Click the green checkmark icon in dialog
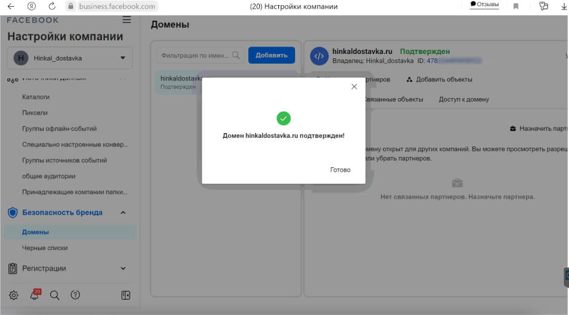Image resolution: width=569 pixels, height=315 pixels. (283, 118)
